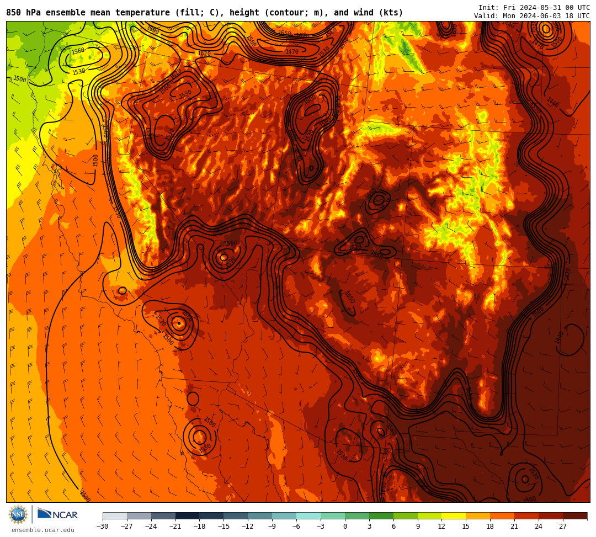This screenshot has width=596, height=537.
Task: Pick the colorbar swatch between −21 and −18
Action: click(188, 515)
